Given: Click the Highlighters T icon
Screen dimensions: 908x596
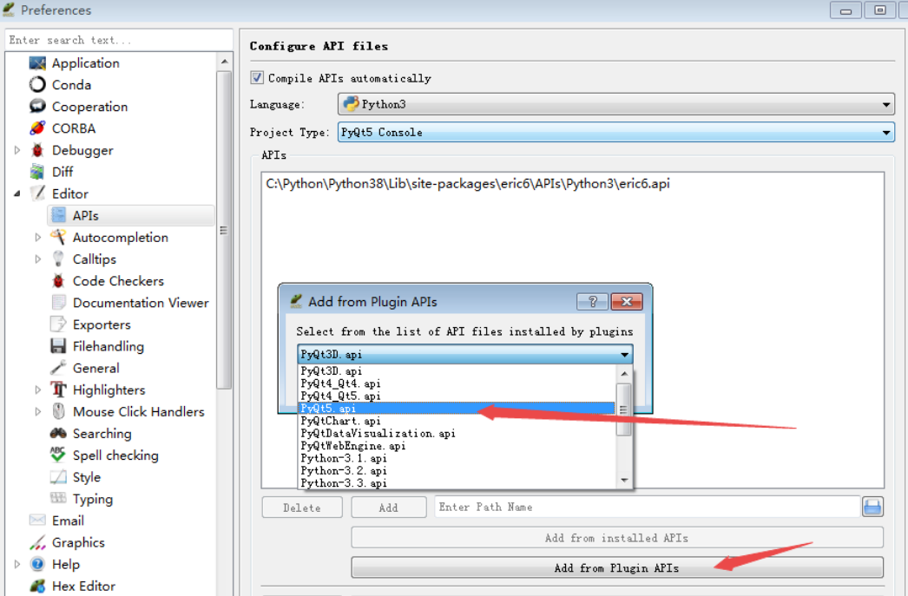Looking at the screenshot, I should [58, 390].
